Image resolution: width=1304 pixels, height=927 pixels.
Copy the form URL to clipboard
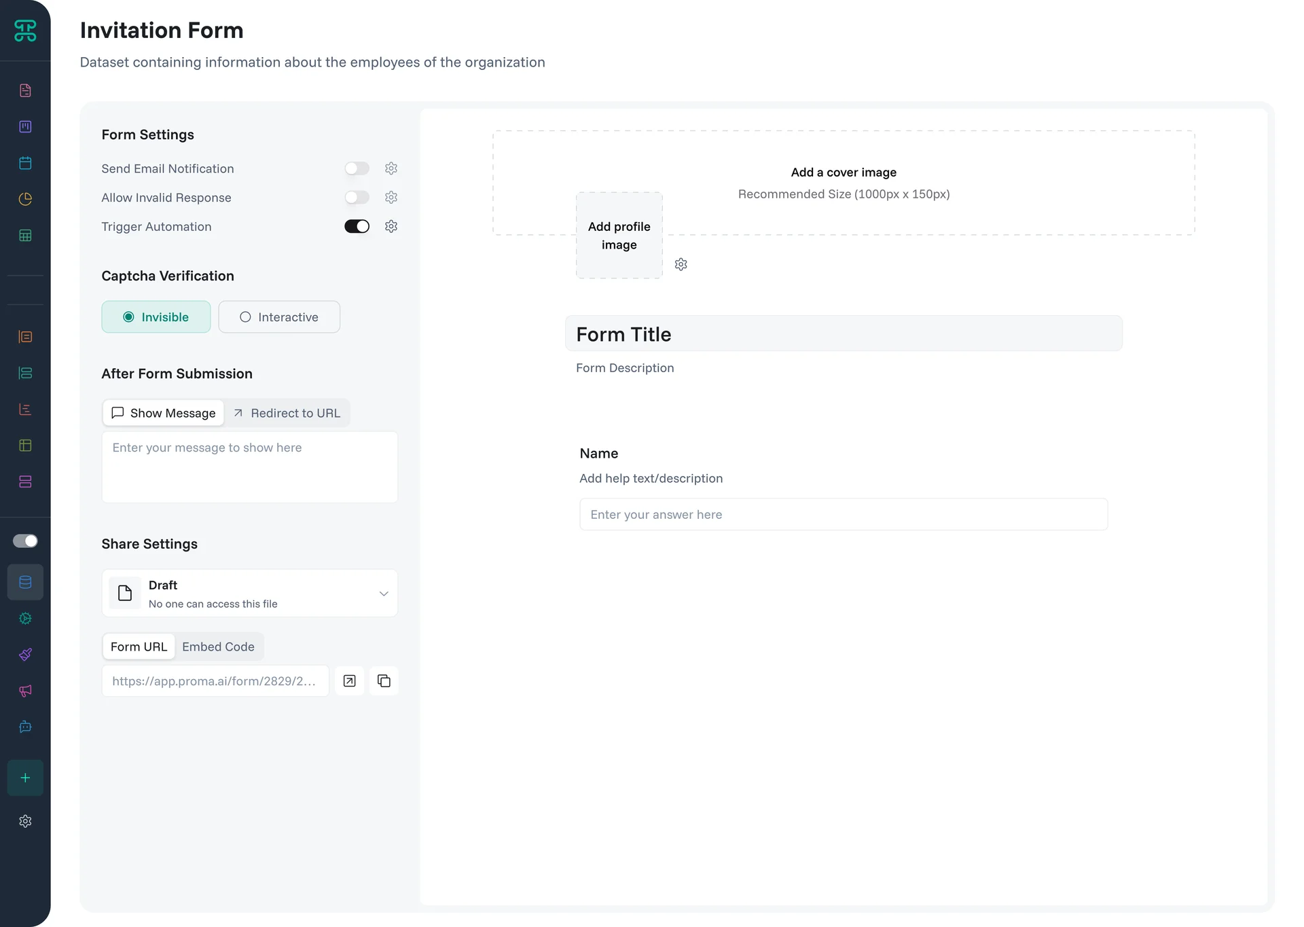pos(384,680)
